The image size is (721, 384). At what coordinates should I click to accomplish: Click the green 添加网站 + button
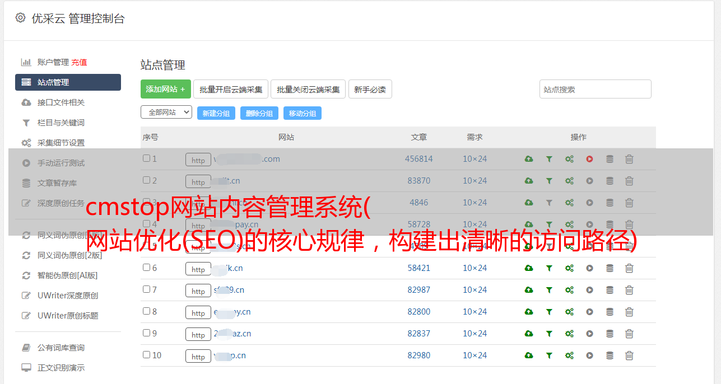[x=166, y=89]
